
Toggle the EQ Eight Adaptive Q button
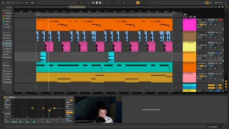[x=69, y=113]
